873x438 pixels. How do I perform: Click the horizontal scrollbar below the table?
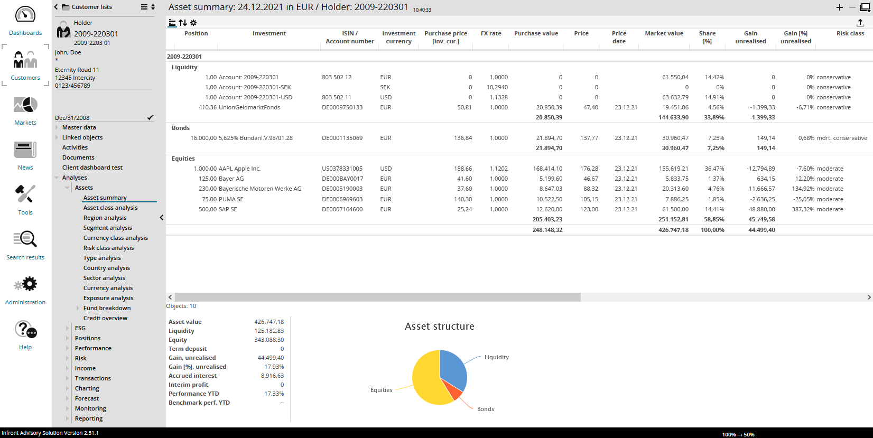(377, 297)
